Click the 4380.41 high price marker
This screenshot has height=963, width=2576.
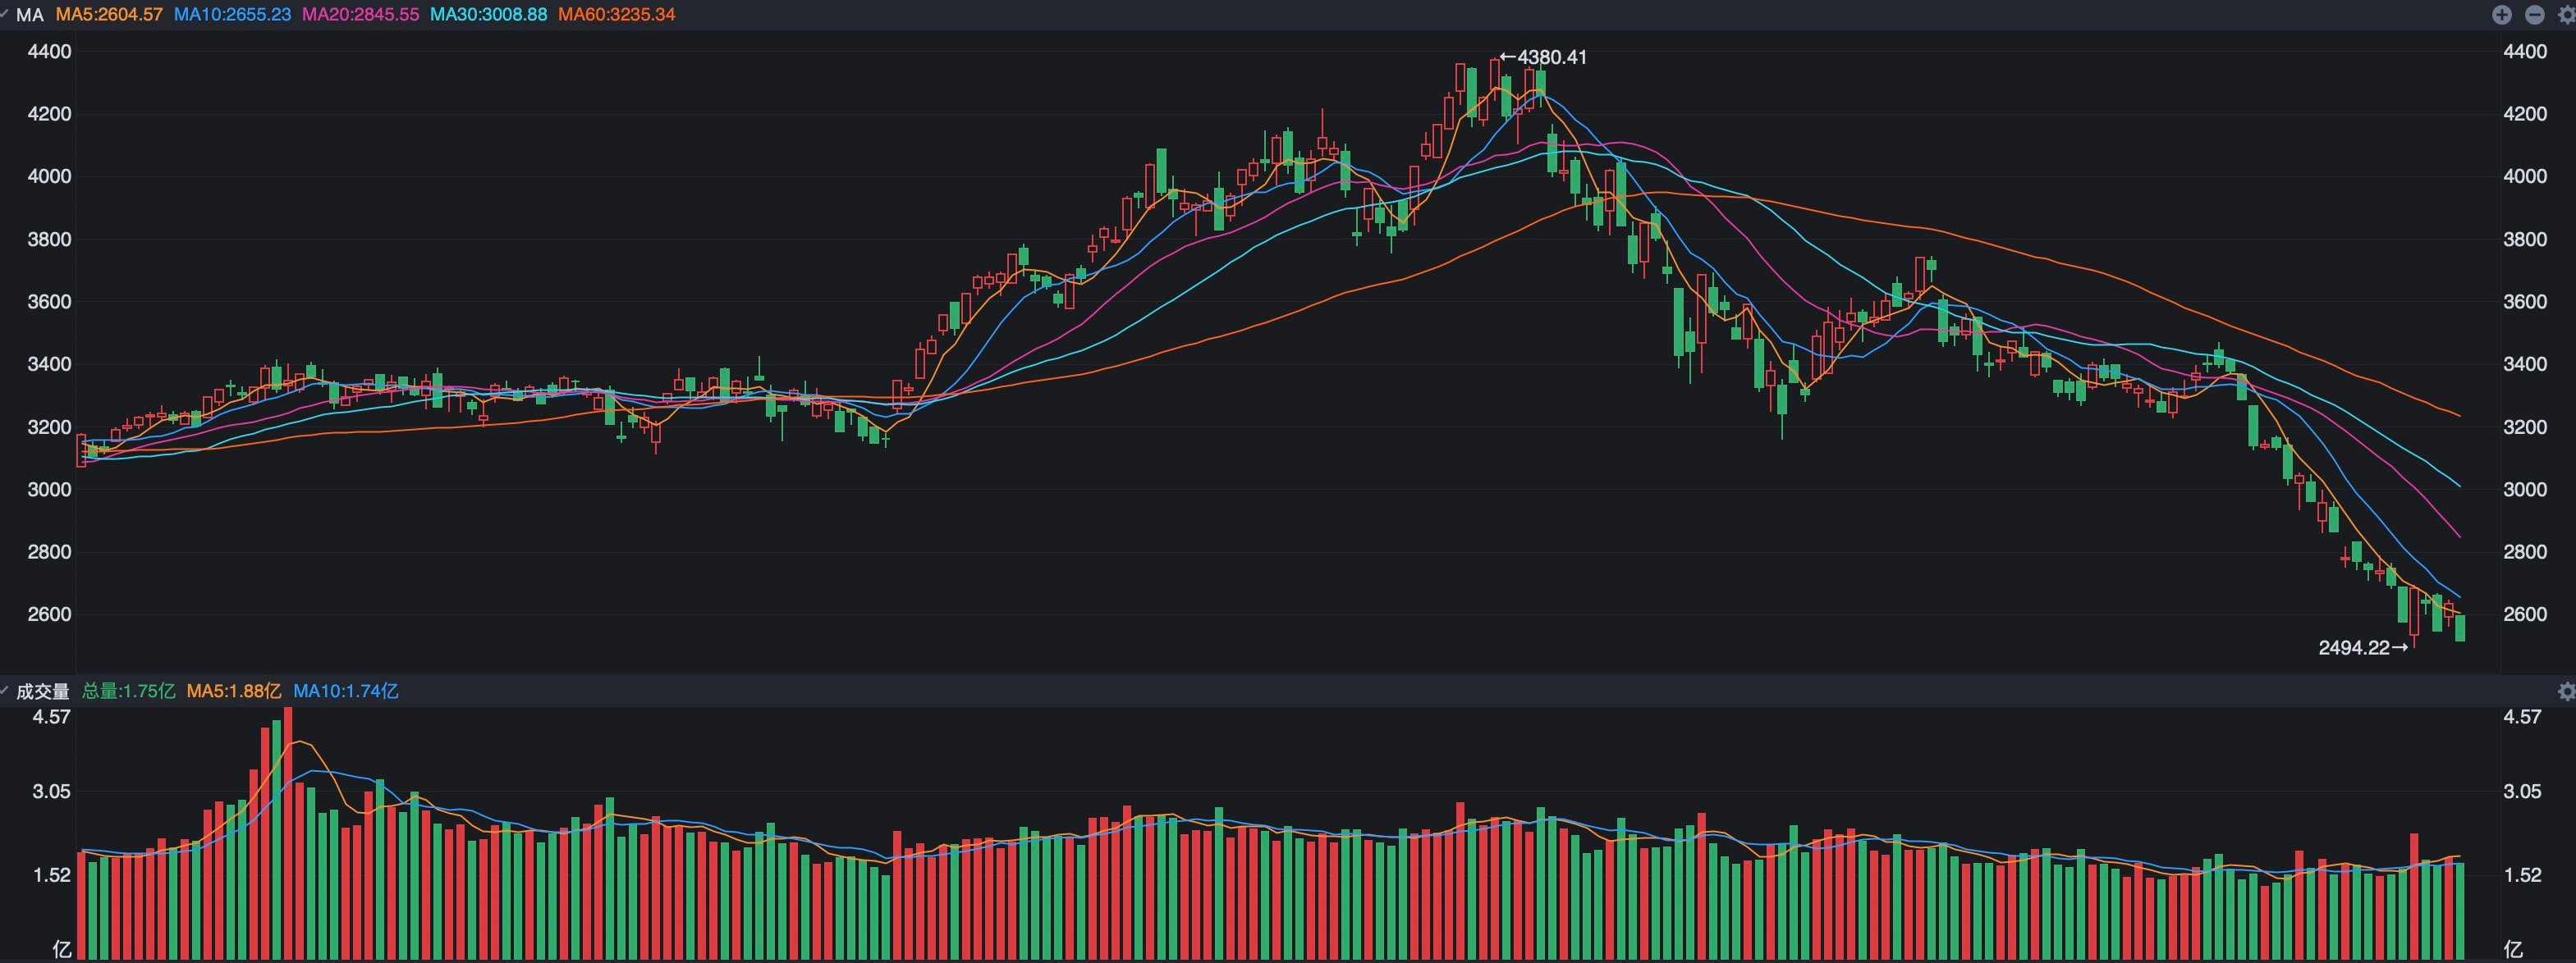point(1543,57)
